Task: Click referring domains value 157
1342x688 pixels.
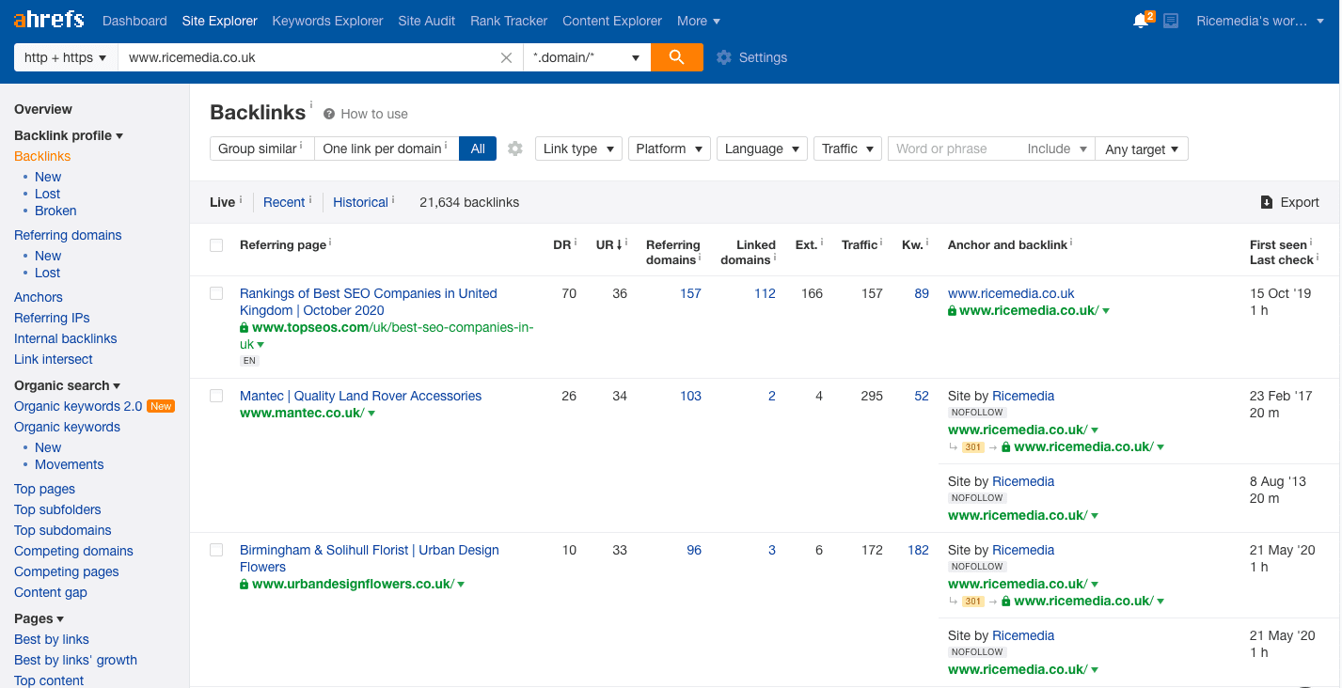Action: click(x=690, y=293)
